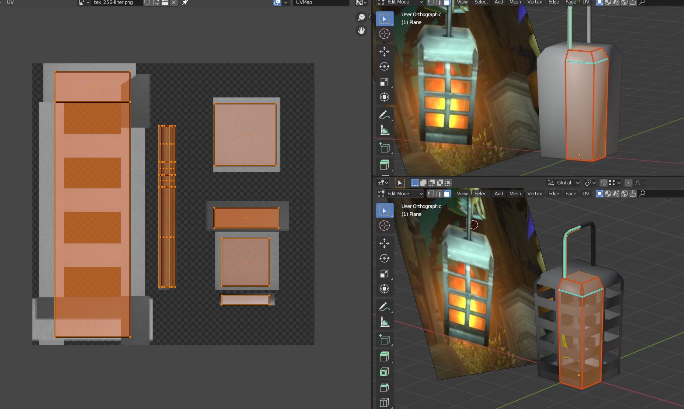This screenshot has height=409, width=684.
Task: Open the Edit Mode dropdown in lower viewport
Action: click(400, 194)
